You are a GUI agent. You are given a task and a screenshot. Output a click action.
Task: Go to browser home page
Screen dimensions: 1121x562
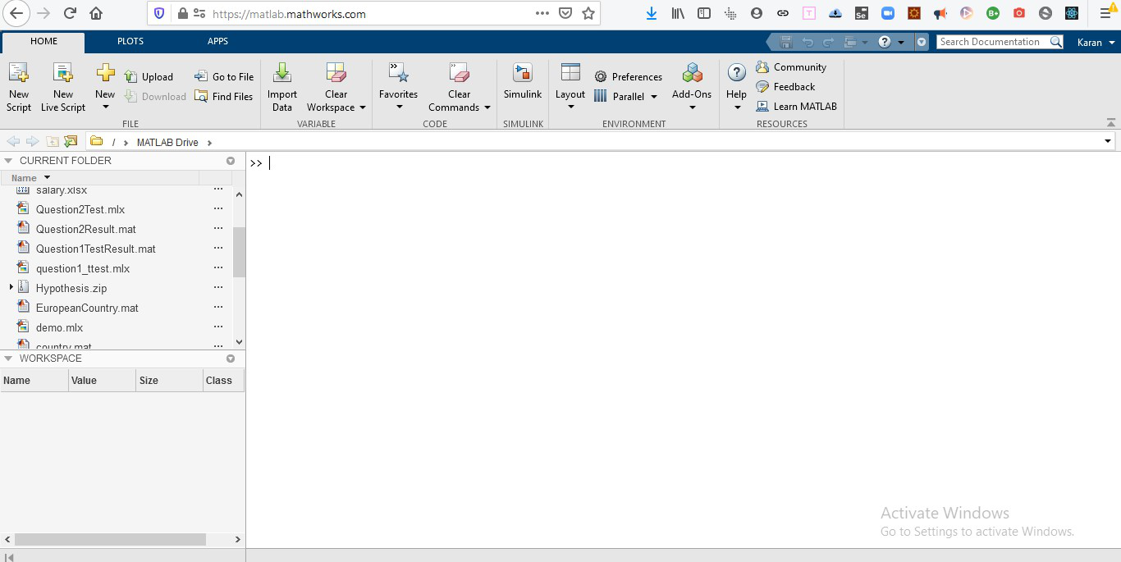pos(96,13)
